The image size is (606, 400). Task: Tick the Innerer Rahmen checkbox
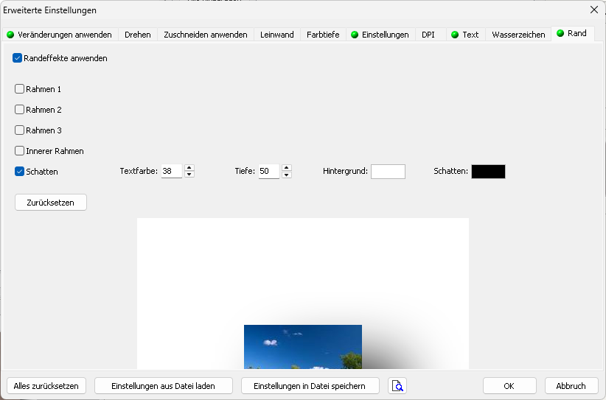tap(20, 151)
